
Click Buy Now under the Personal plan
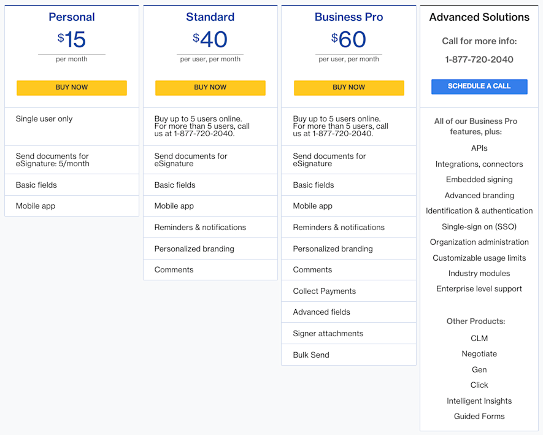point(72,88)
